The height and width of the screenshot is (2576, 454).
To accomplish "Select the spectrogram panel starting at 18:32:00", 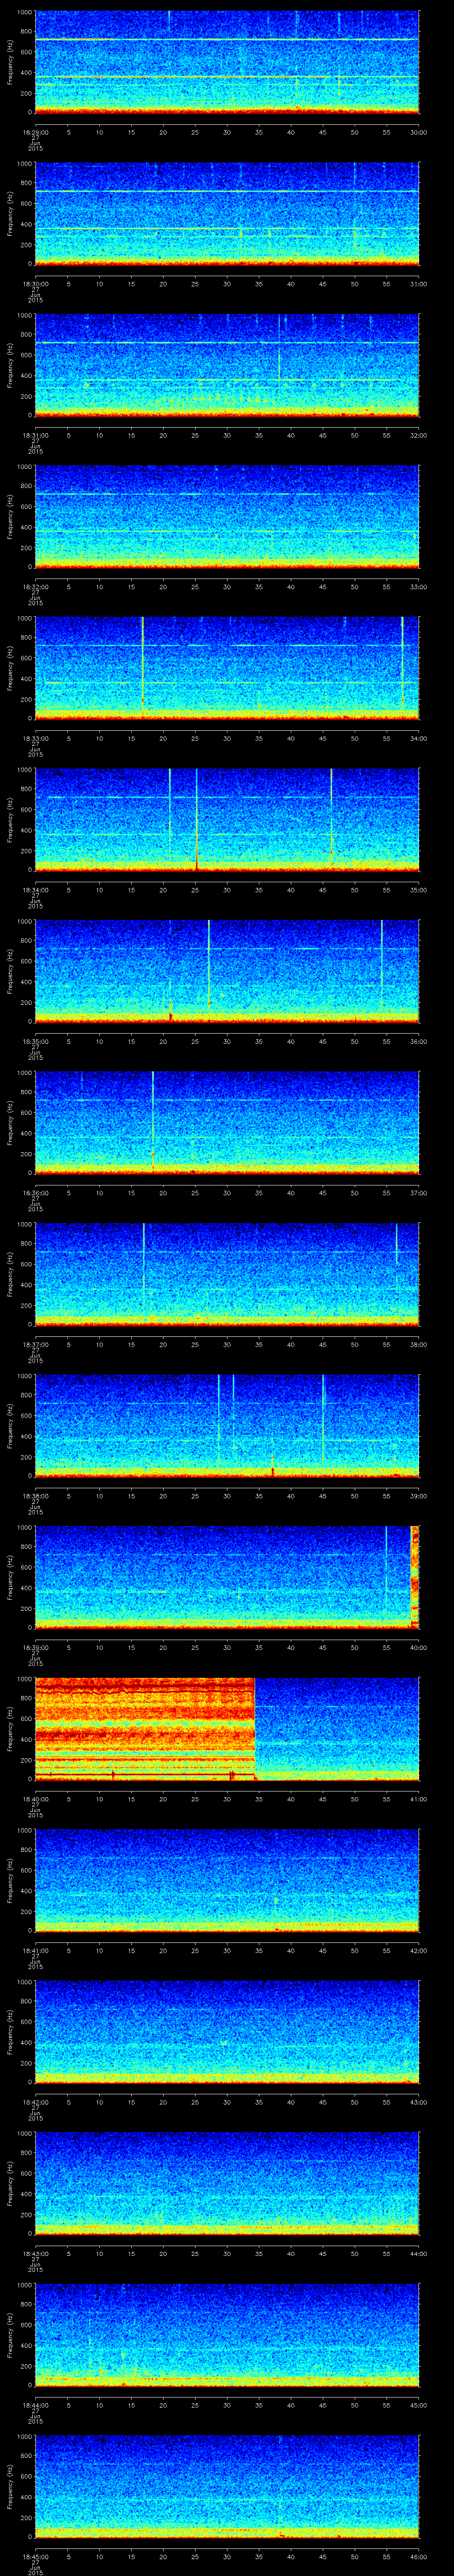I will coord(227,517).
